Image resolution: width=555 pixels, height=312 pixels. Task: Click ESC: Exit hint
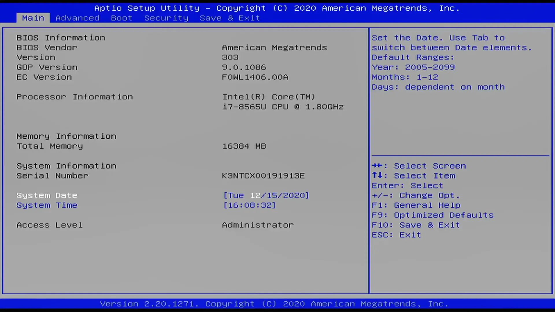(396, 235)
